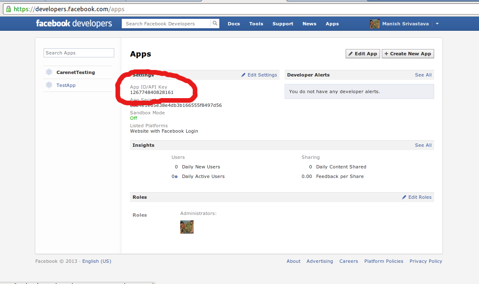This screenshot has height=284, width=479.
Task: Click the Insights section header
Action: point(143,145)
